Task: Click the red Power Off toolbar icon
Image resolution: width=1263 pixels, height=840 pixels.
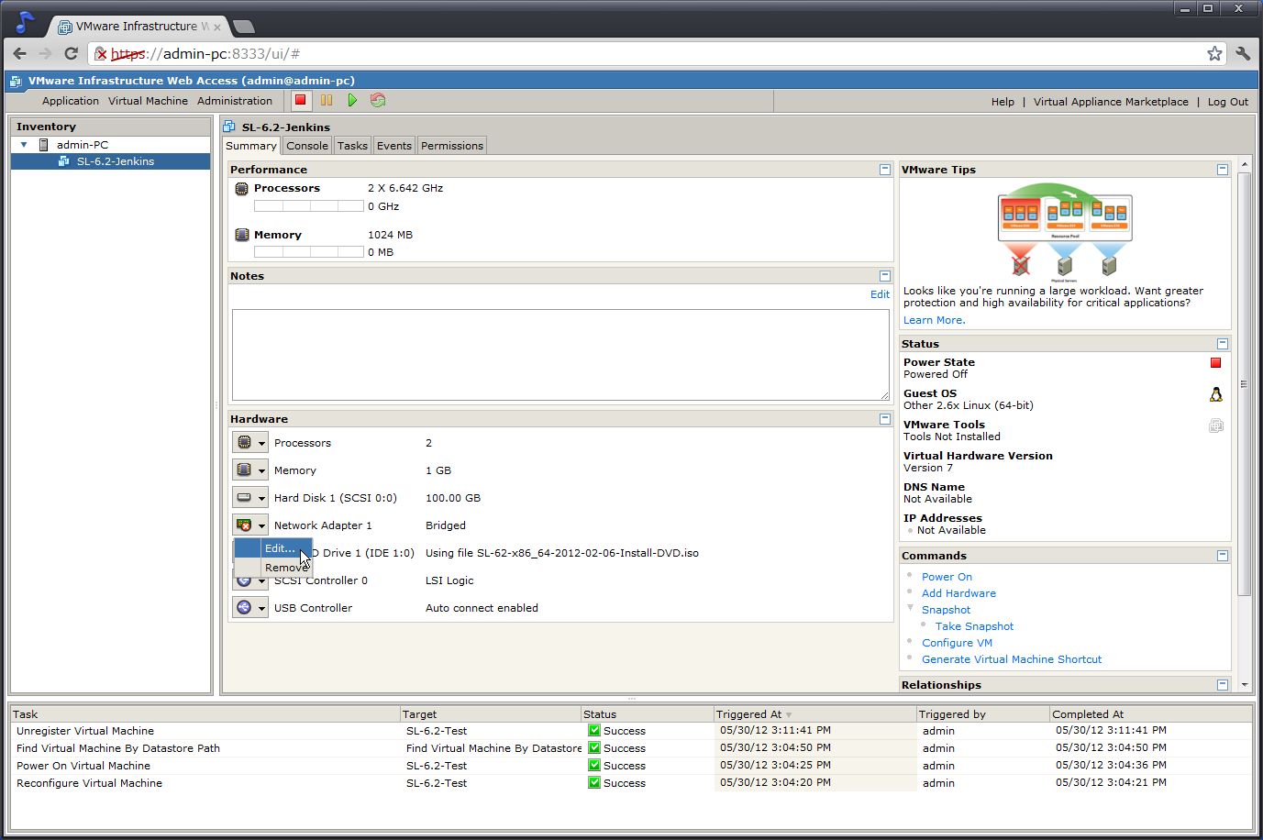Action: pyautogui.click(x=300, y=100)
